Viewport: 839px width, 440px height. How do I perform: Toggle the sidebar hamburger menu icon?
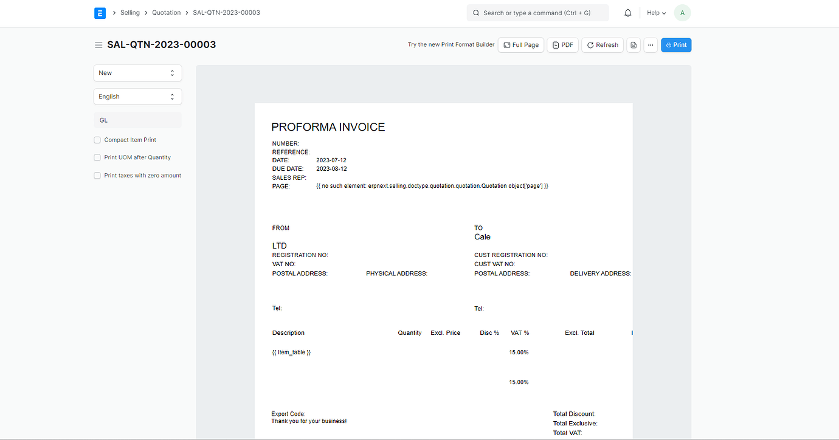point(98,45)
